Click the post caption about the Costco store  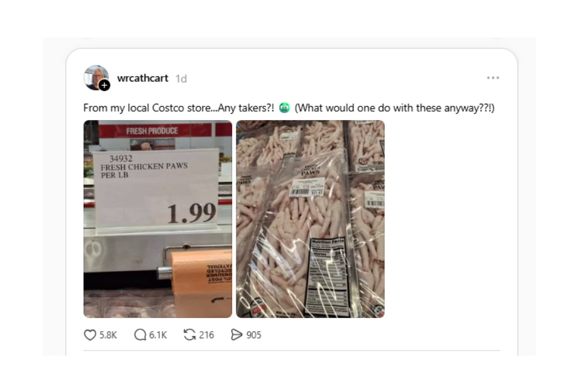(289, 108)
